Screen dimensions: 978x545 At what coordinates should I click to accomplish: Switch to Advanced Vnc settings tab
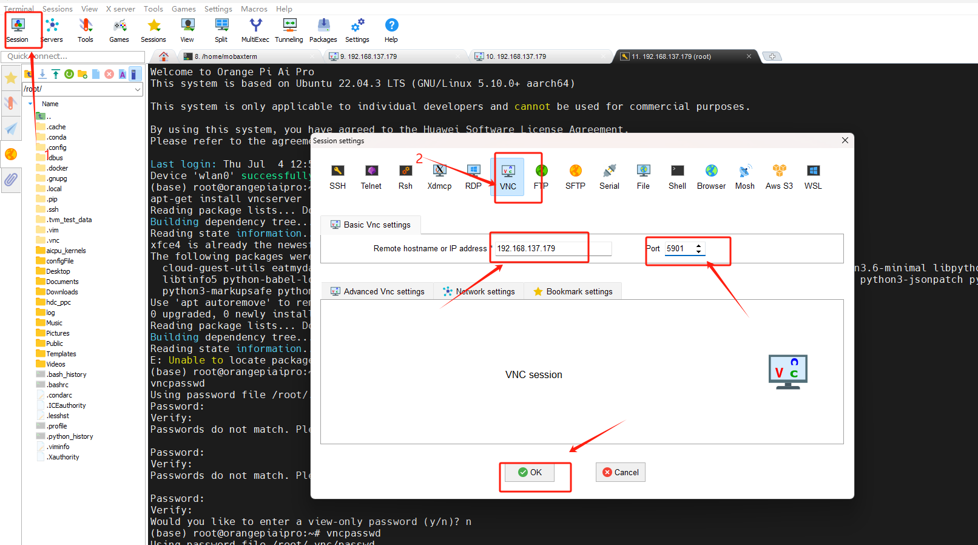[x=377, y=291]
